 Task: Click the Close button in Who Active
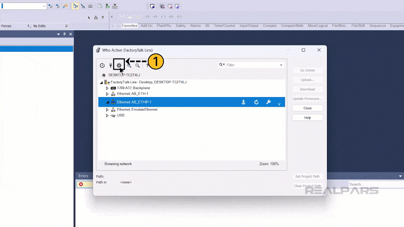pos(307,108)
